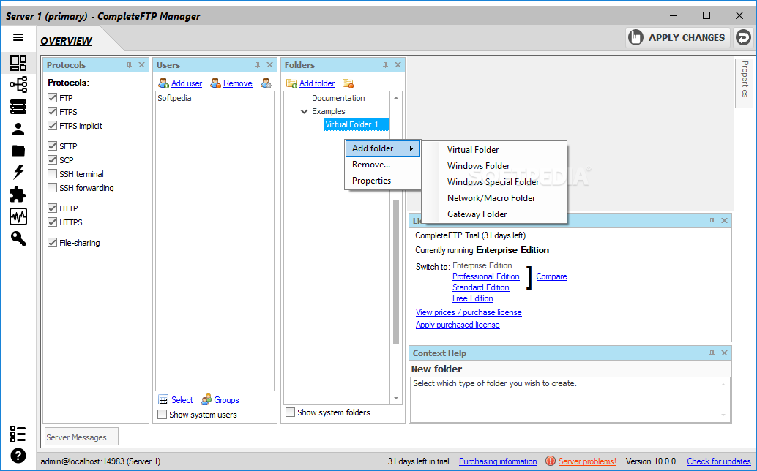Toggle the FTPS checkbox
757x471 pixels.
pyautogui.click(x=52, y=112)
